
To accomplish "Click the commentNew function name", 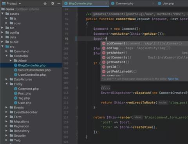I will pyautogui.click(x=125, y=19).
